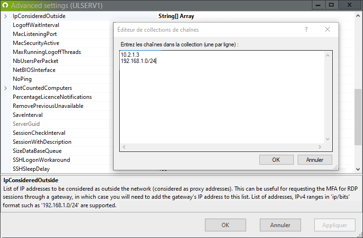Select the SessionWithDescription setting
363x238 pixels.
coord(42,142)
